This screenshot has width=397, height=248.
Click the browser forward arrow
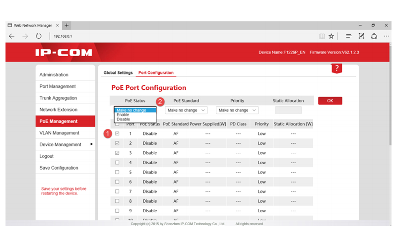(x=25, y=36)
